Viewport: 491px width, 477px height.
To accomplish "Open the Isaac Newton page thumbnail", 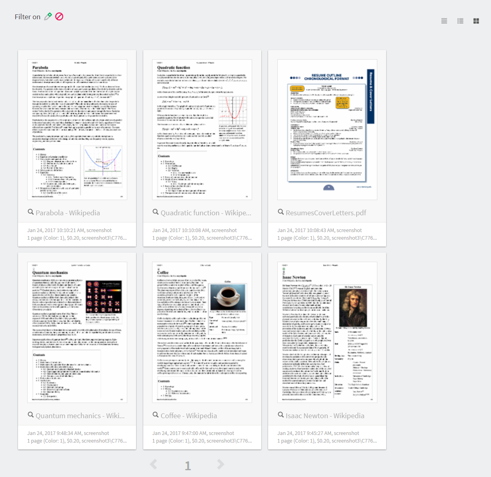I will pos(327,332).
